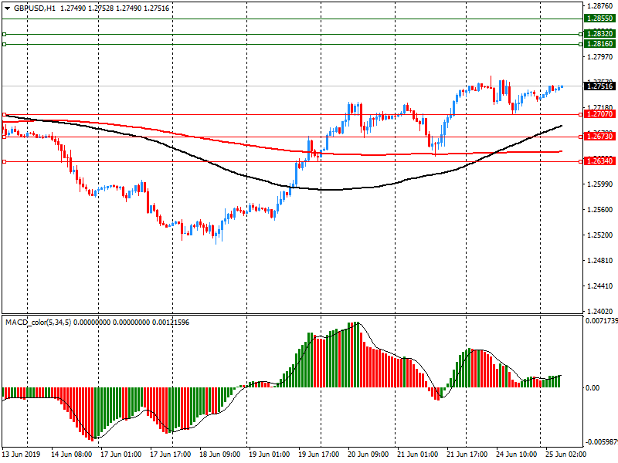Click left handle of the 1.28160 green line
The height and width of the screenshot is (463, 618).
(x=5, y=44)
